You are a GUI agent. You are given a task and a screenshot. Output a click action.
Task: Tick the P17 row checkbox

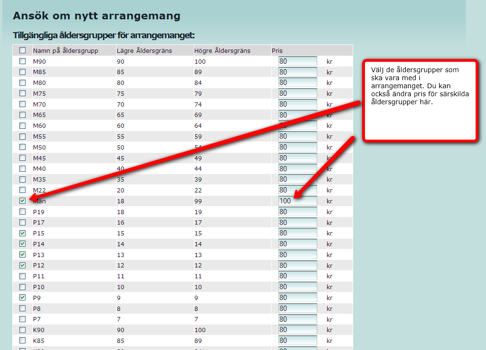[22, 222]
